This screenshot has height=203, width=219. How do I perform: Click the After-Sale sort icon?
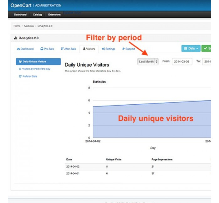[62, 49]
